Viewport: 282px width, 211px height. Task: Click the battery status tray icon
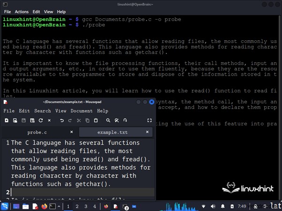point(232,206)
